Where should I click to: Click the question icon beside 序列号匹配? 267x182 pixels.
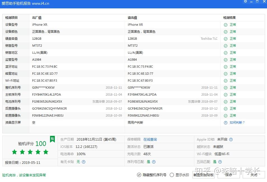154,162
